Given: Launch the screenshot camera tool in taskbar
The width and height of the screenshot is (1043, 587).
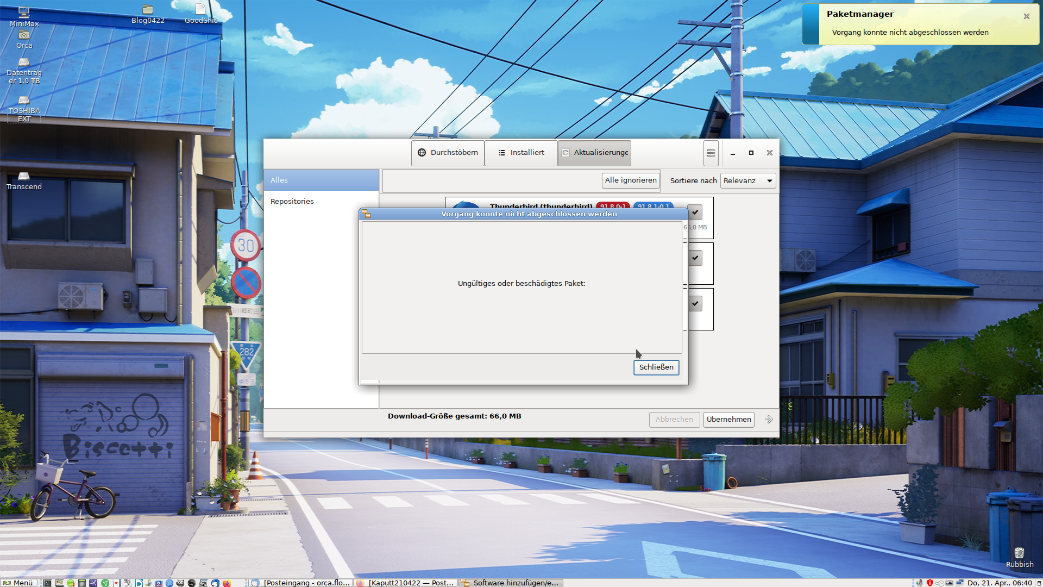Looking at the screenshot, I should [203, 583].
